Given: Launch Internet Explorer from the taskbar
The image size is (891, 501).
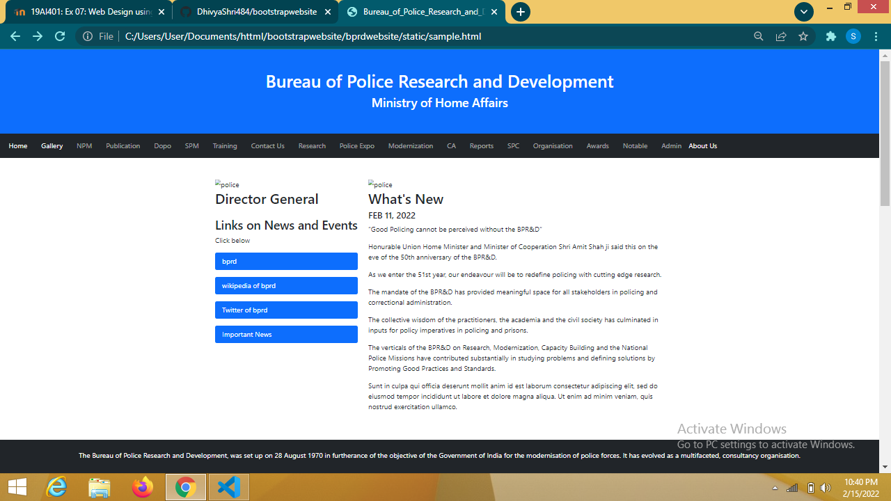Looking at the screenshot, I should 57,487.
